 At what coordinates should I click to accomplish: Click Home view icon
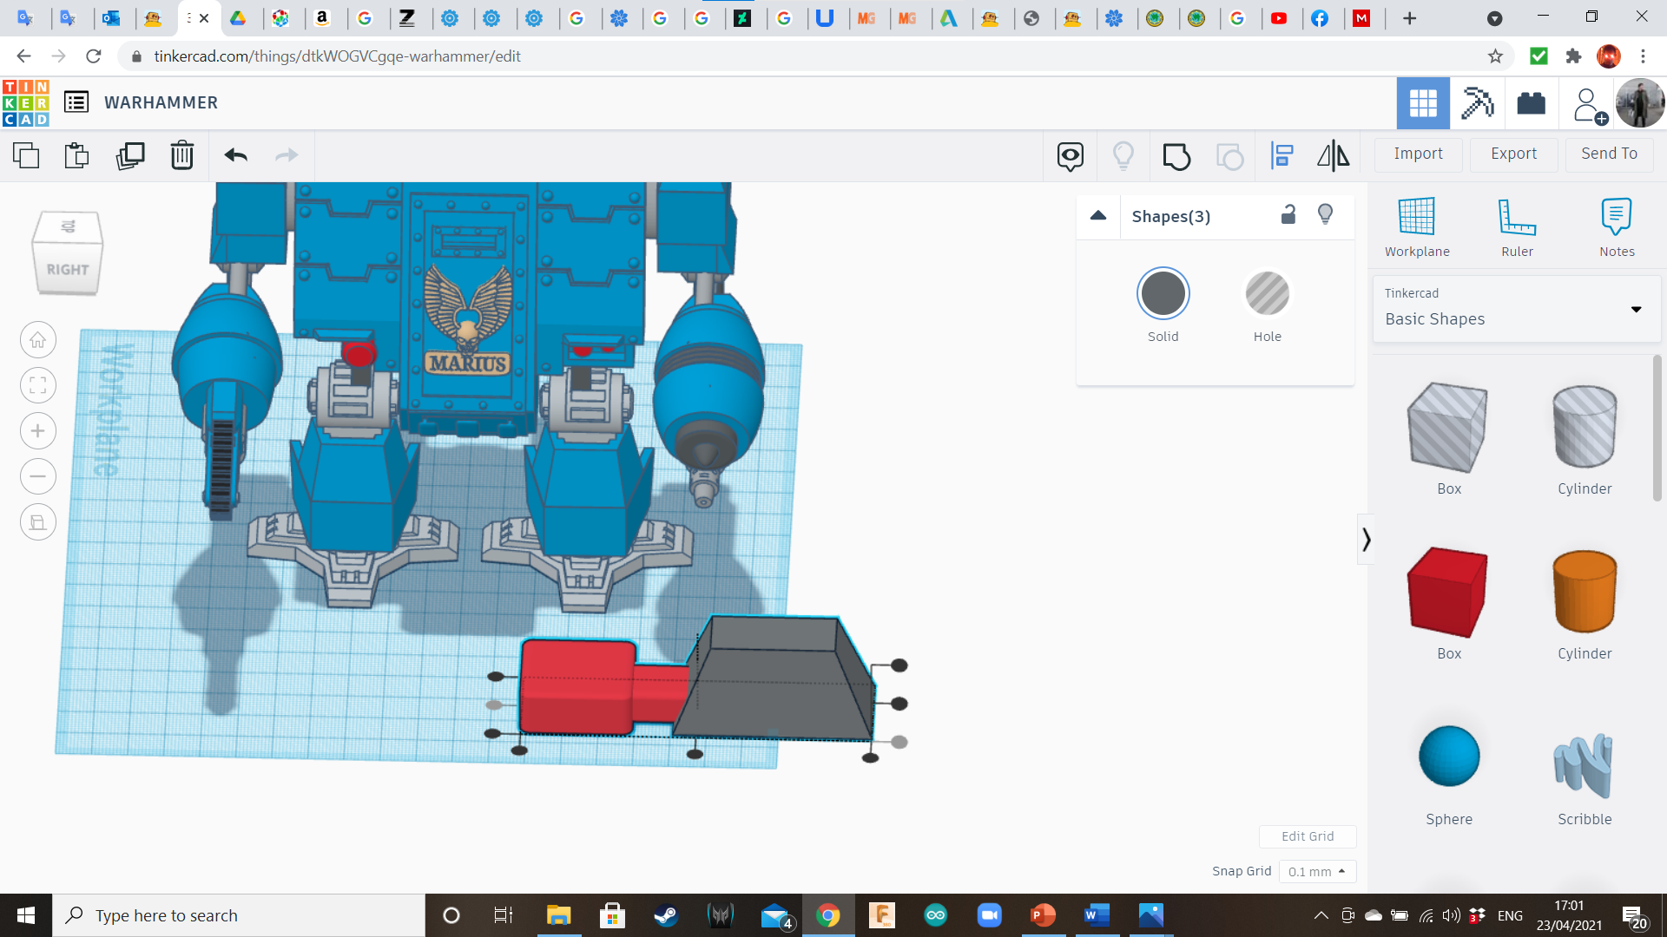click(38, 340)
